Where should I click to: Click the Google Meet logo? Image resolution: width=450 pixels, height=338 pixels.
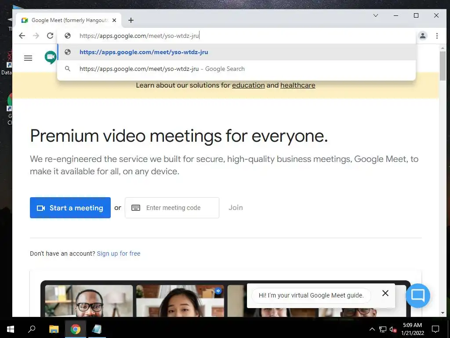[51, 58]
